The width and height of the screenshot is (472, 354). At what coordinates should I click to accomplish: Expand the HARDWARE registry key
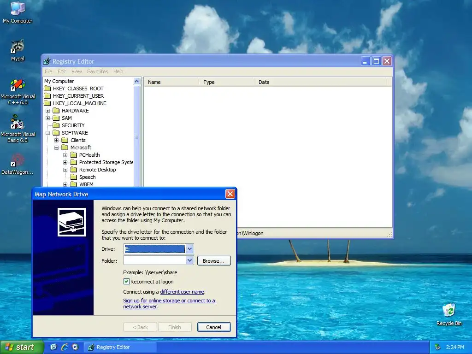47,111
